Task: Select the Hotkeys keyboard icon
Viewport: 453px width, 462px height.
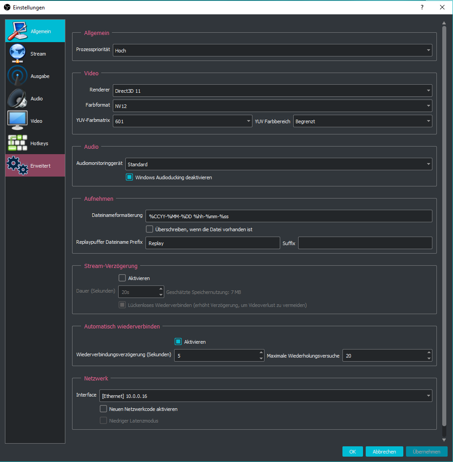Action: point(17,143)
